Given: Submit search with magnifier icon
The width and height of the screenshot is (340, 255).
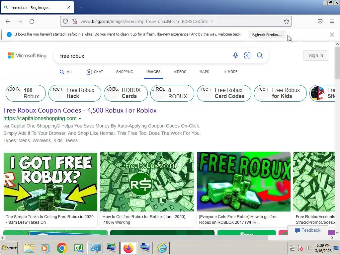Looking at the screenshot, I should click(260, 55).
